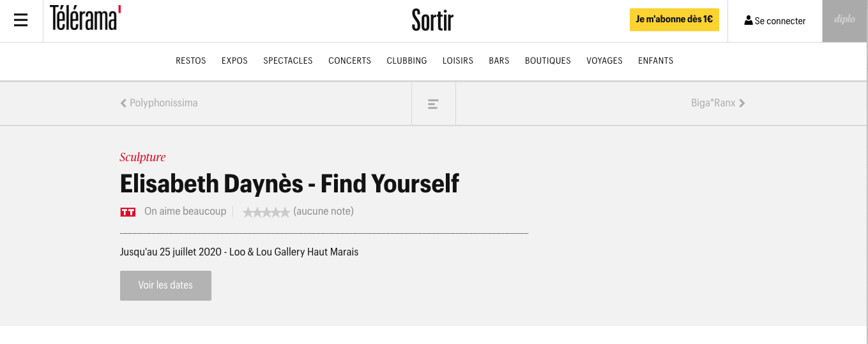868x344 pixels.
Task: Click the Sculpture category link
Action: [142, 157]
